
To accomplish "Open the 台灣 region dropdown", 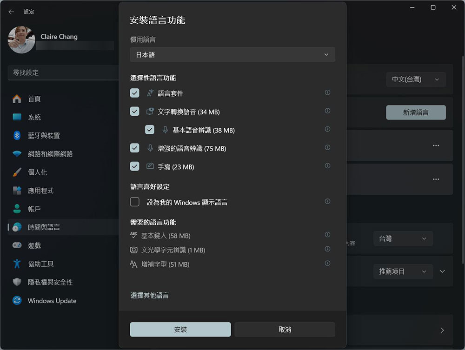I will 403,238.
